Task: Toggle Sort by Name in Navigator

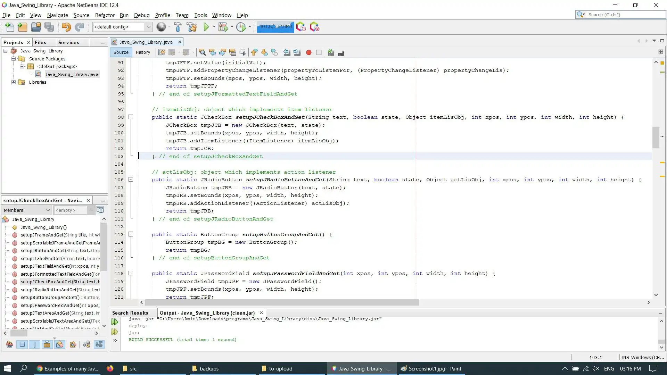Action: pyautogui.click(x=86, y=344)
